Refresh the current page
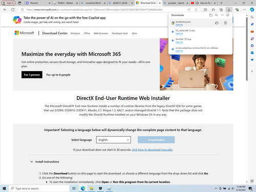256x192 pixels. pos(13,10)
